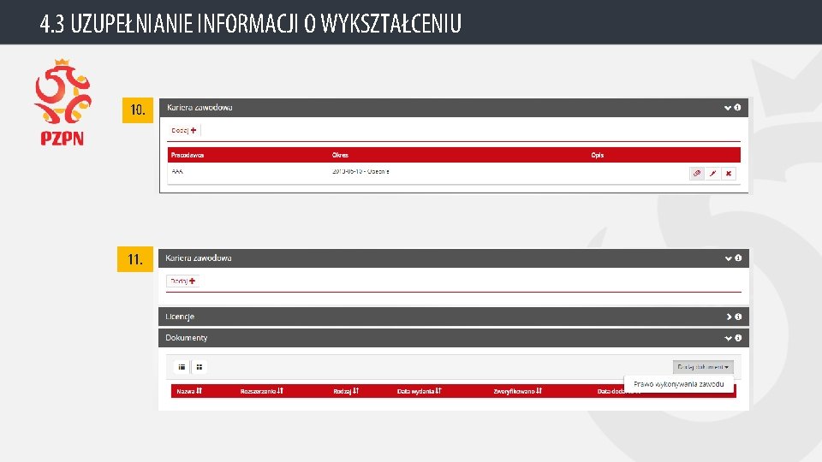Attach file to the AAA employer row
This screenshot has width=822, height=462.
tap(697, 174)
